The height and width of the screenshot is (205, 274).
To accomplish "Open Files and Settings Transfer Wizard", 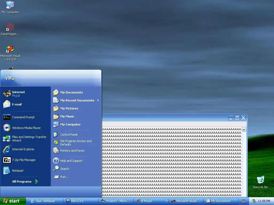I will [x=25, y=139].
